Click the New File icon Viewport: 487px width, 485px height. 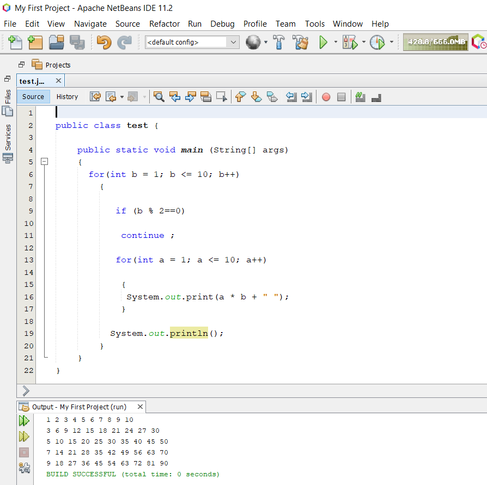(x=15, y=42)
